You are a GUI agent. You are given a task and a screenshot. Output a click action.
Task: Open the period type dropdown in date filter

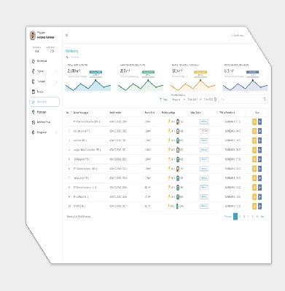[179, 100]
